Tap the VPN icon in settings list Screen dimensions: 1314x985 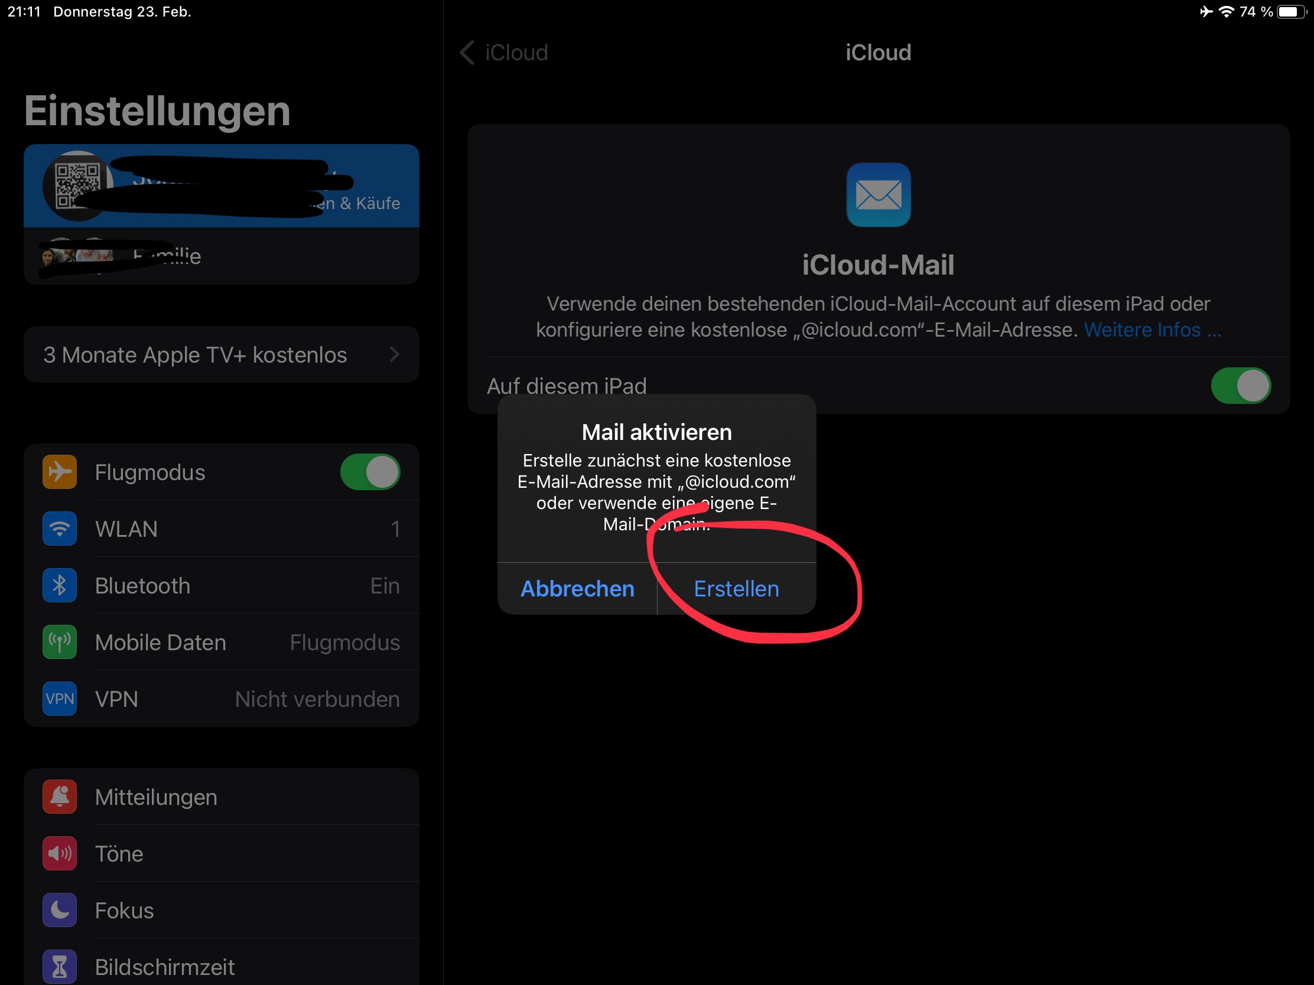(x=60, y=699)
